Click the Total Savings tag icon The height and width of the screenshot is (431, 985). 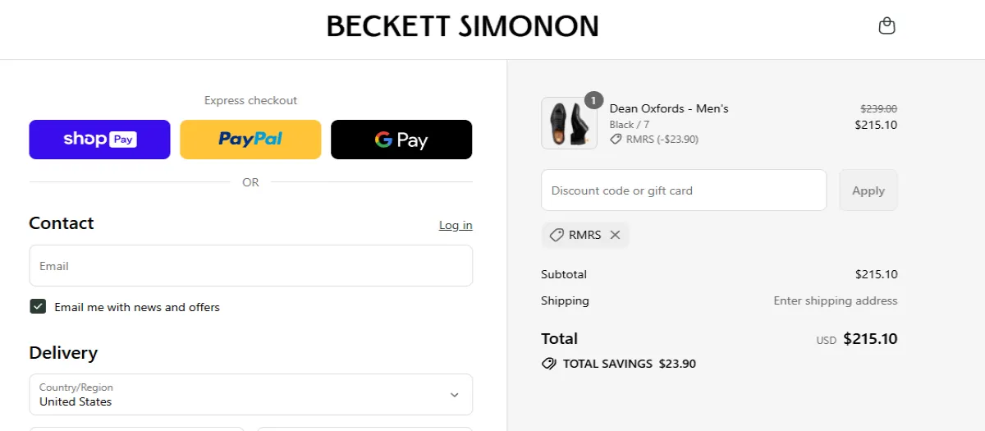tap(549, 364)
